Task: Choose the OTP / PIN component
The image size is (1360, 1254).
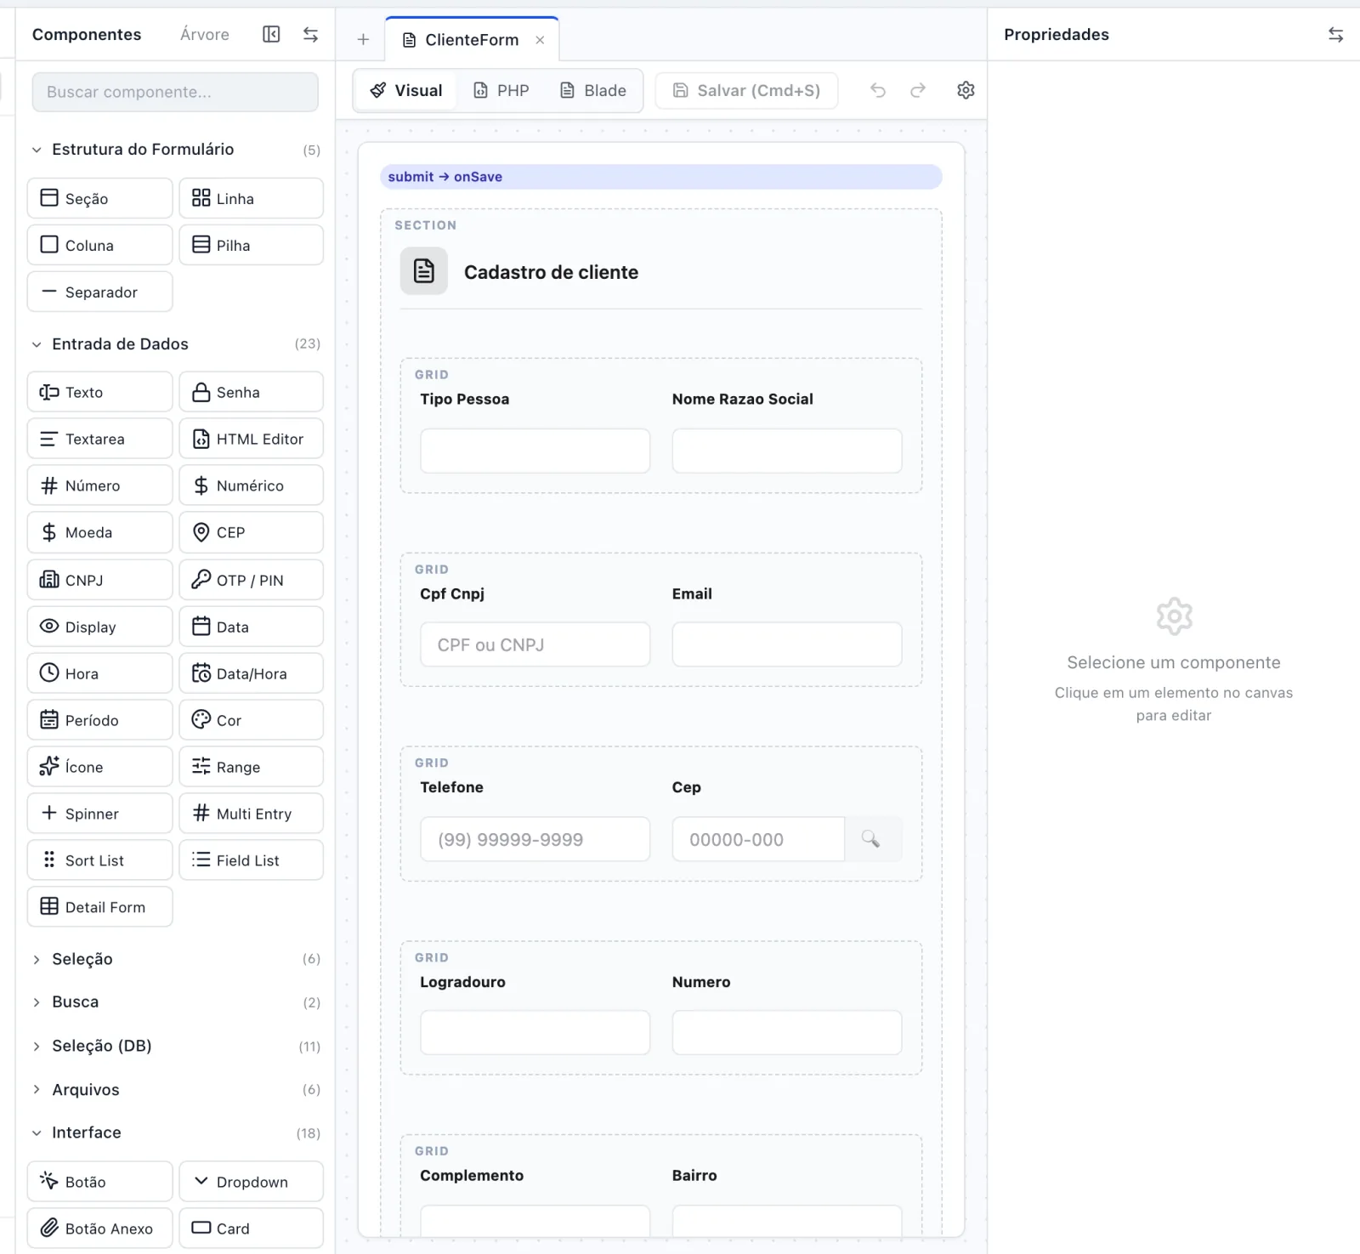Action: tap(251, 580)
